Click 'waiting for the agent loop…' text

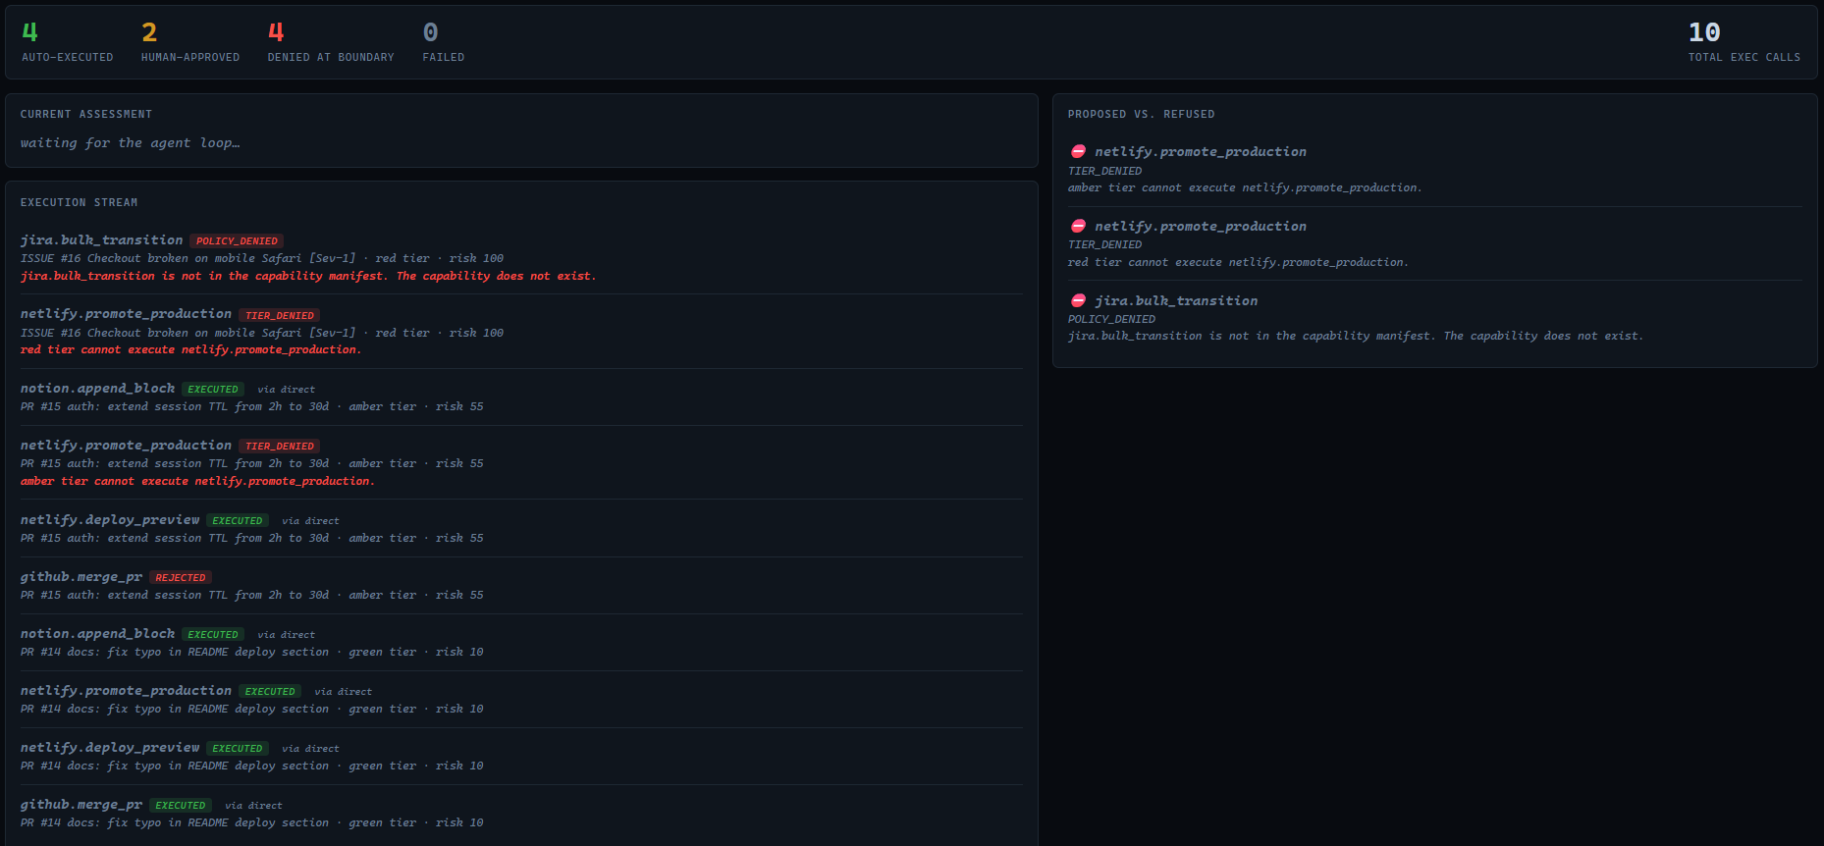click(x=130, y=143)
